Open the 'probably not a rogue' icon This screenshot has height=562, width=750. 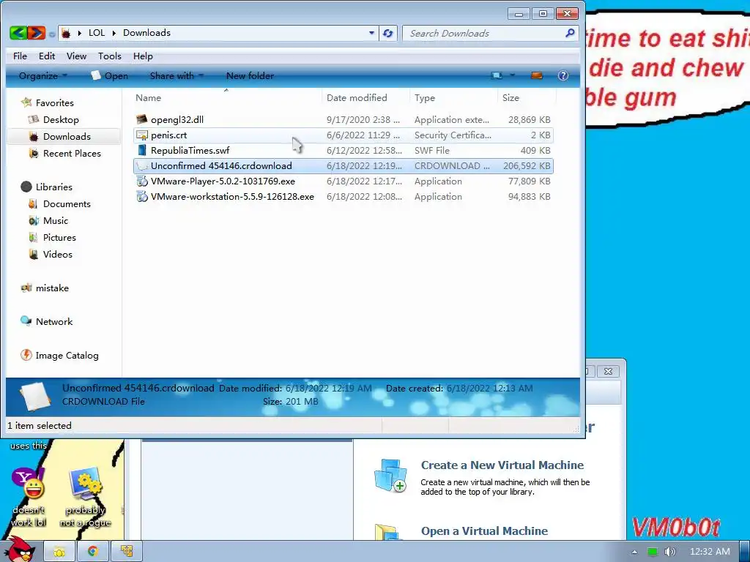point(86,484)
